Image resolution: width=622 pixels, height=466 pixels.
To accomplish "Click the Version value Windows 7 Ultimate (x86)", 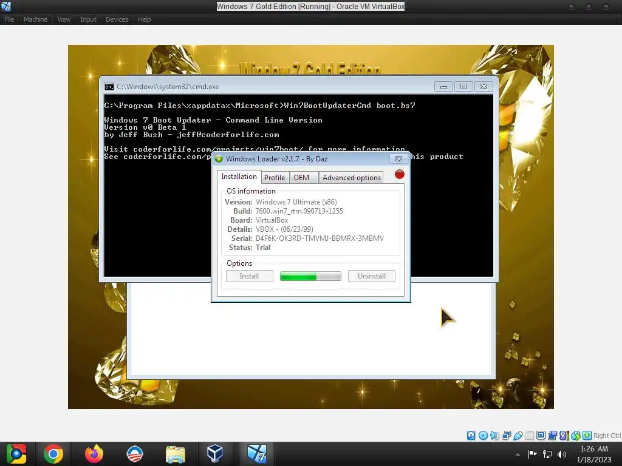I will click(x=296, y=202).
